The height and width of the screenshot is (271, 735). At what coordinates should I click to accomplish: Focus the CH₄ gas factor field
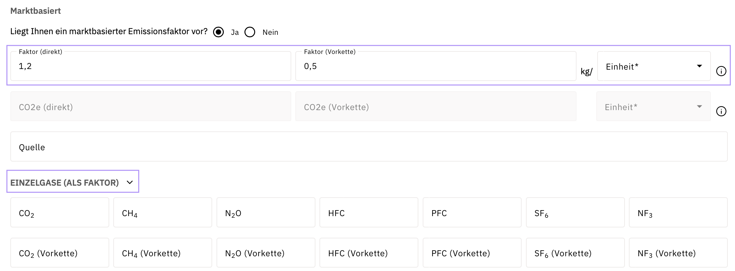(x=163, y=213)
